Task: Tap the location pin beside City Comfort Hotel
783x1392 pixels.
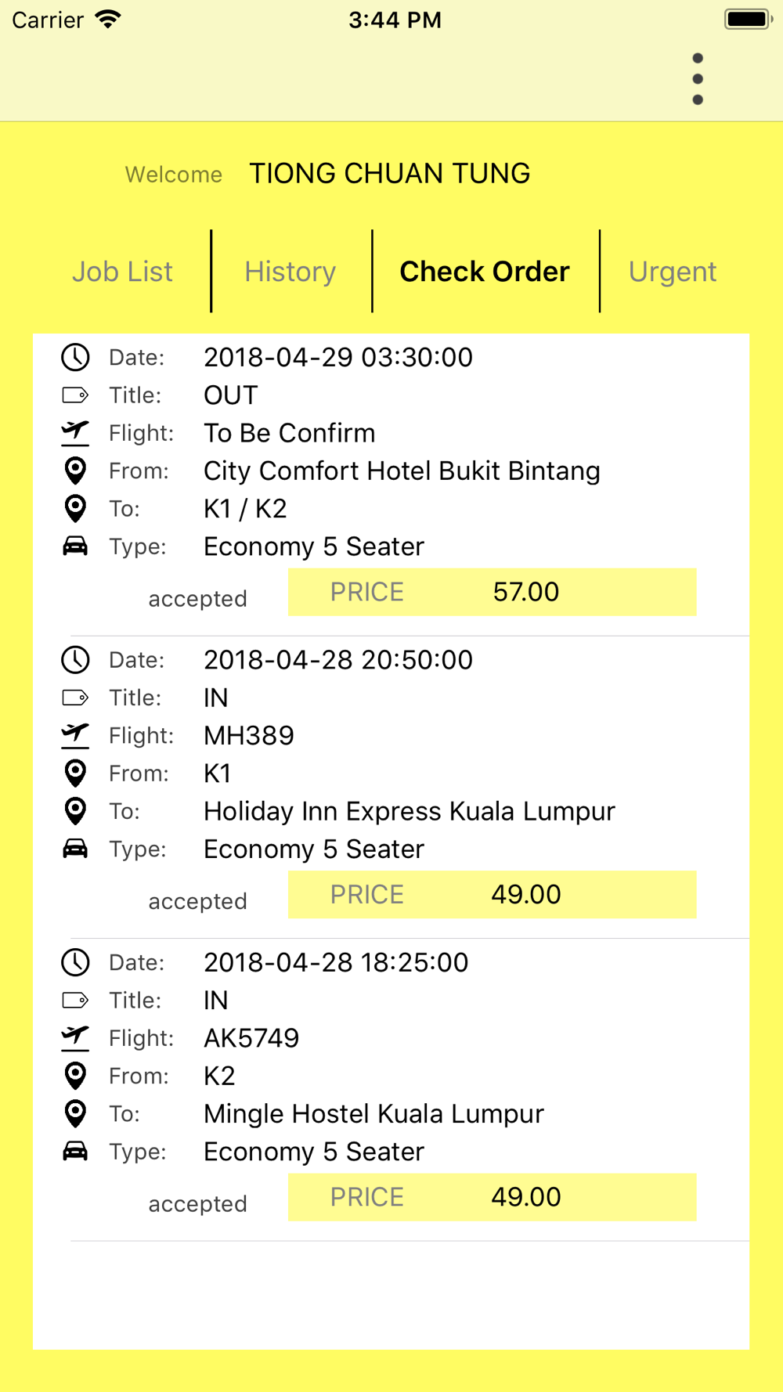Action: 75,471
